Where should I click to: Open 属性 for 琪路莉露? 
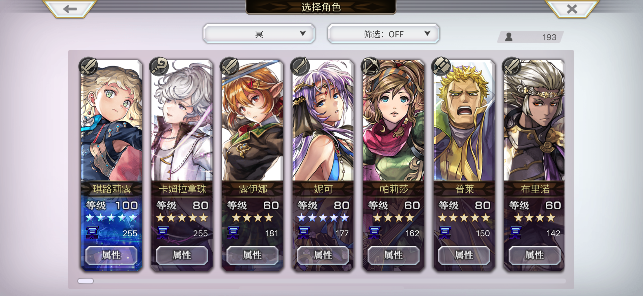coord(111,255)
